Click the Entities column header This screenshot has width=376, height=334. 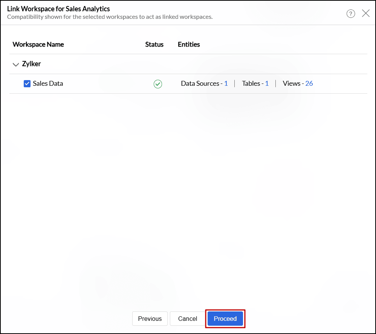point(189,44)
